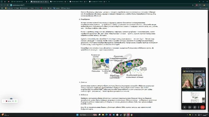Select the left participant video tile
Screen dimensions: 209x117
pyautogui.click(x=187, y=81)
